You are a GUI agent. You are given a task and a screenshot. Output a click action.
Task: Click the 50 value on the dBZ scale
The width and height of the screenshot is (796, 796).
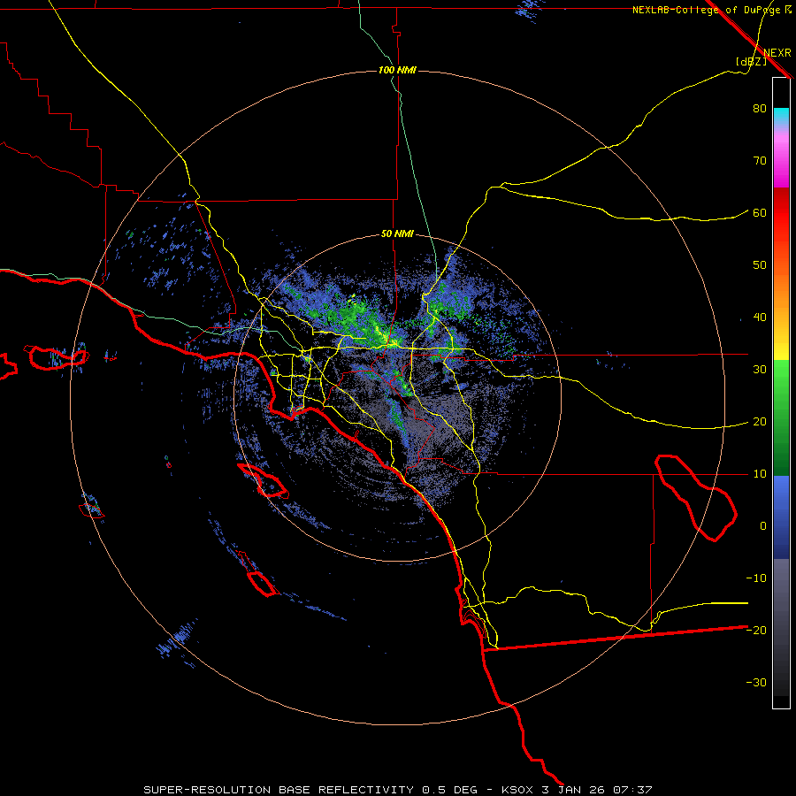point(760,265)
